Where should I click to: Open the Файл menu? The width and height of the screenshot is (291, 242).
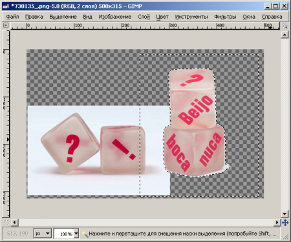point(12,17)
